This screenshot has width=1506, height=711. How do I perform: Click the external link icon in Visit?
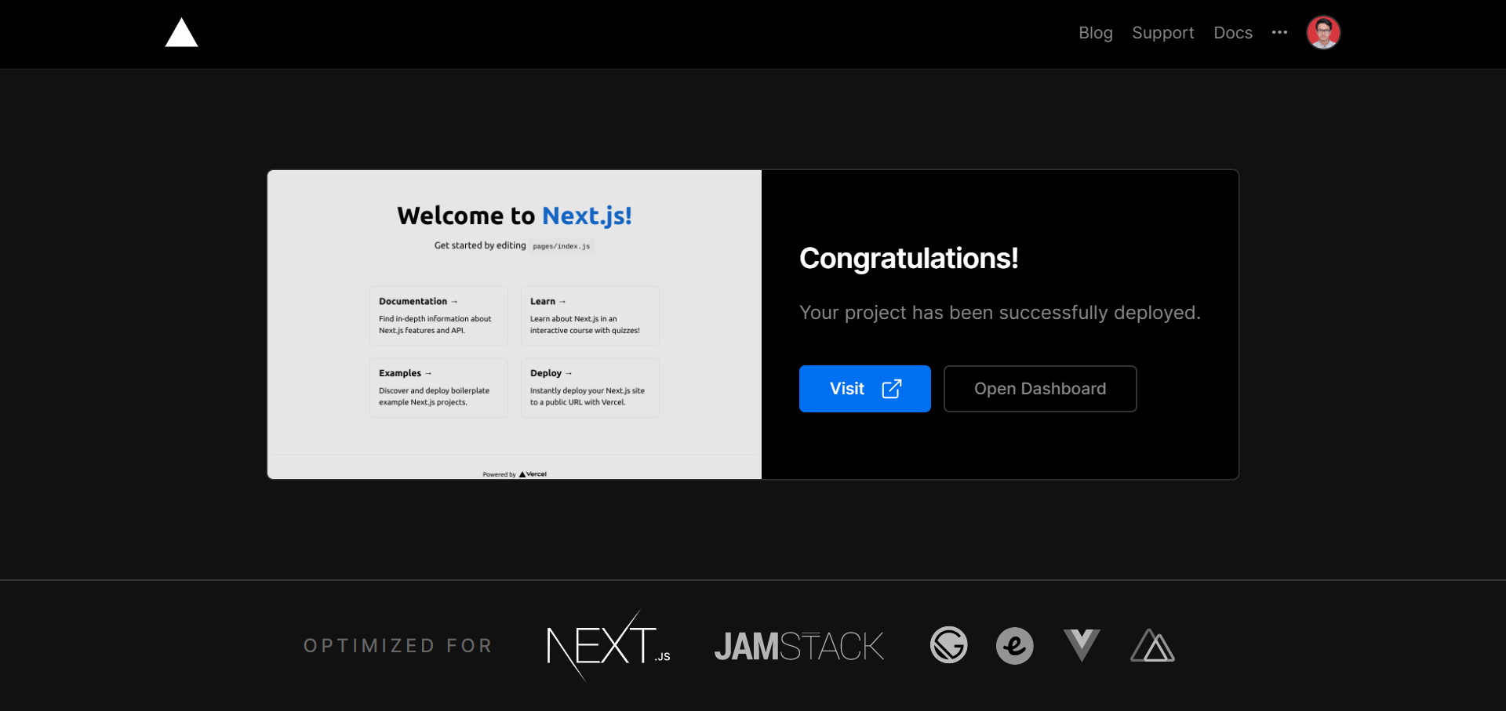click(x=892, y=389)
